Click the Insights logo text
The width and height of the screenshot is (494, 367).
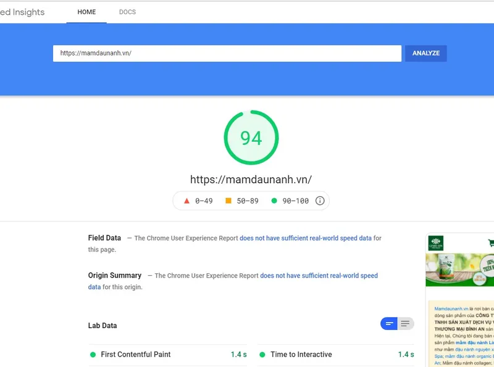[22, 12]
